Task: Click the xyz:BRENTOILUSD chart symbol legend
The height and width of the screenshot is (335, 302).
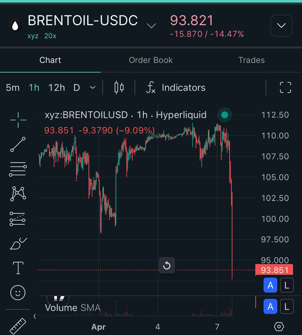Action: (125, 115)
